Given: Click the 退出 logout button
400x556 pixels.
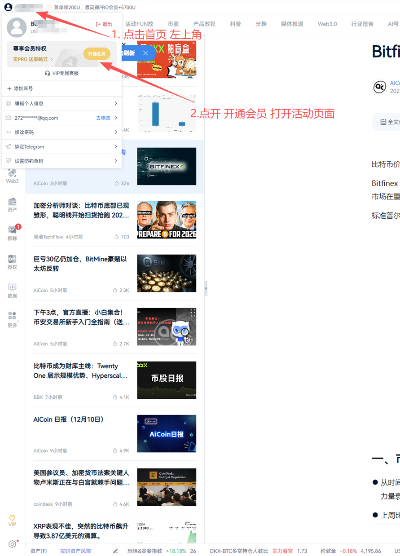Looking at the screenshot, I should 105,25.
